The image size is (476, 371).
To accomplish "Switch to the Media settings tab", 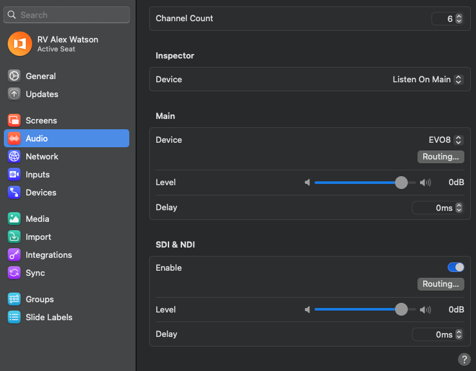I will tap(37, 219).
